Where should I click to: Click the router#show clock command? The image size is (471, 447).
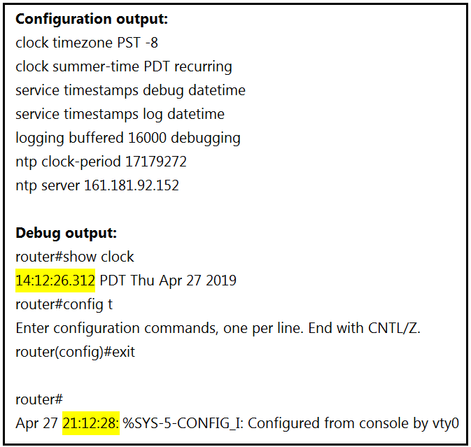coord(74,257)
